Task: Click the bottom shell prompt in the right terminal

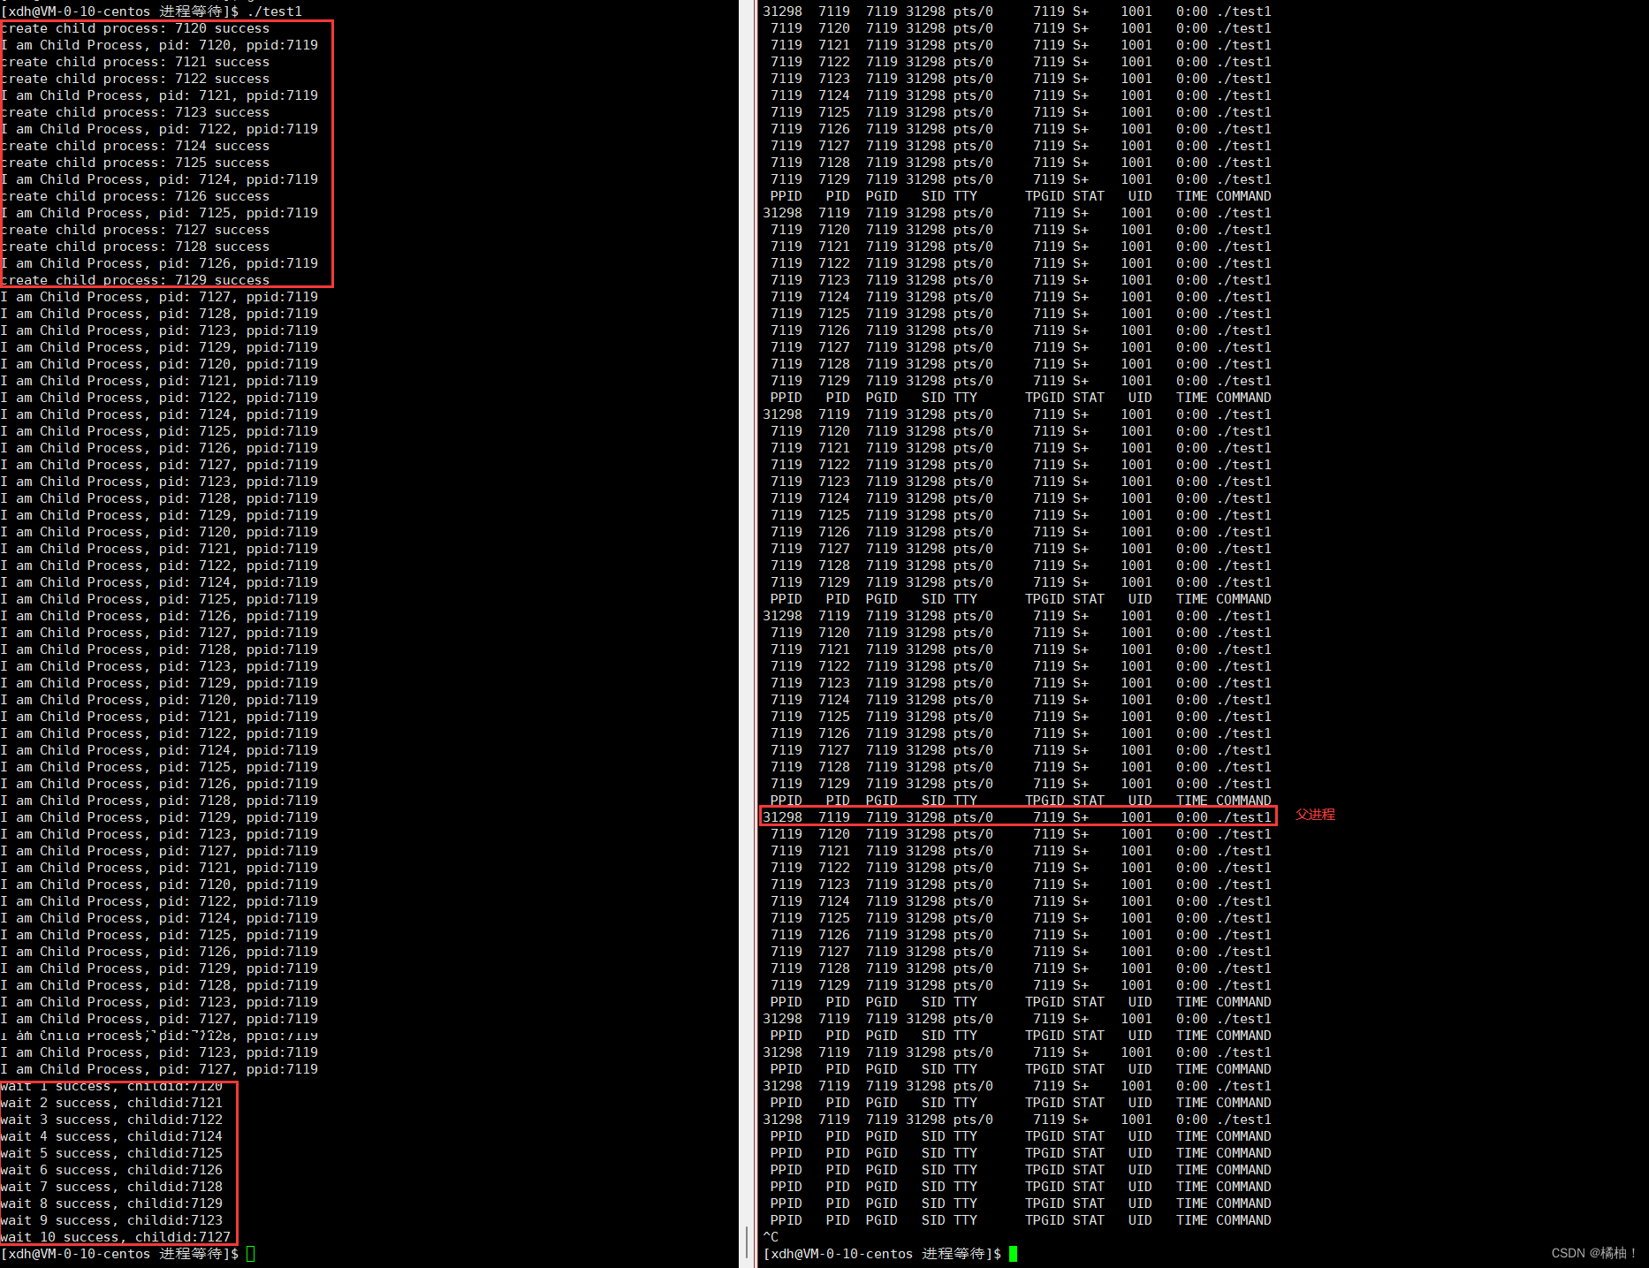Action: coord(882,1254)
